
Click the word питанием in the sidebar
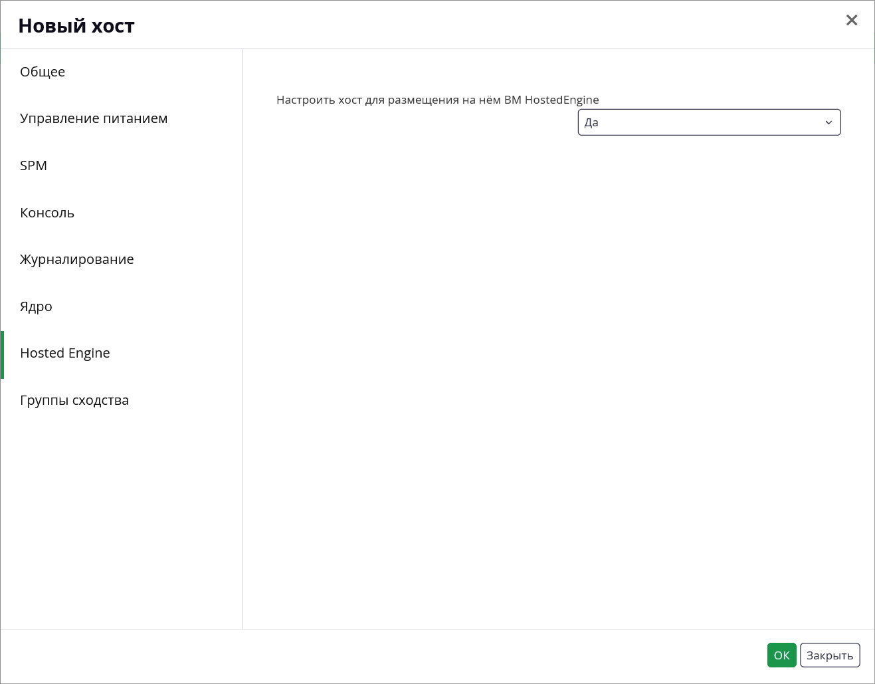click(136, 119)
